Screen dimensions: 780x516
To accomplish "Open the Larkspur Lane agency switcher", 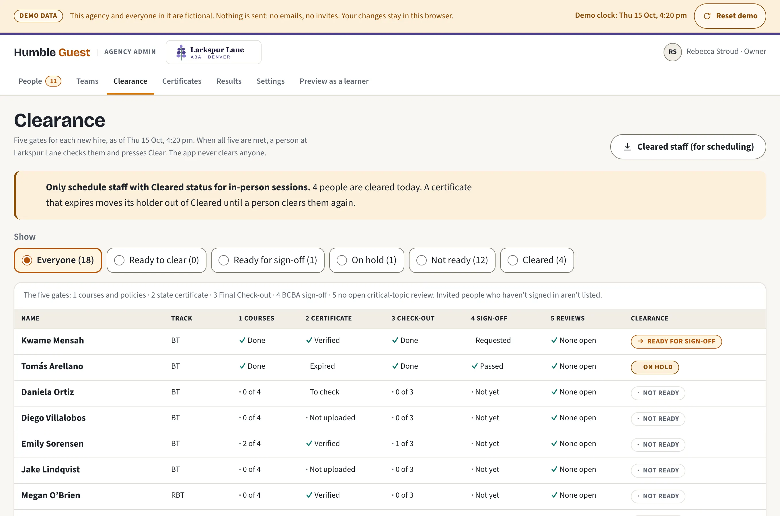I will click(x=214, y=52).
